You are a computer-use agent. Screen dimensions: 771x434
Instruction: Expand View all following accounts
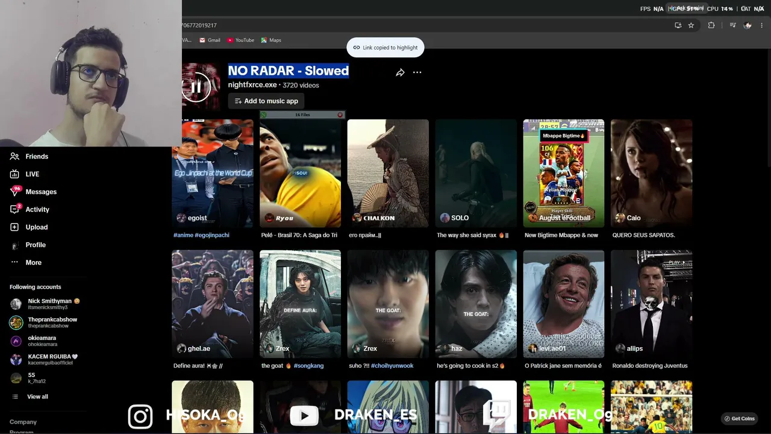[x=37, y=397]
